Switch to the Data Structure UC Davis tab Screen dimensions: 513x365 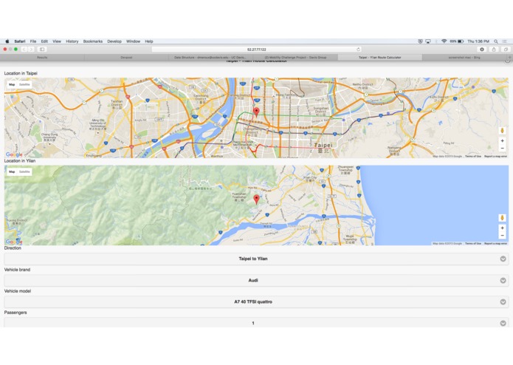point(210,58)
